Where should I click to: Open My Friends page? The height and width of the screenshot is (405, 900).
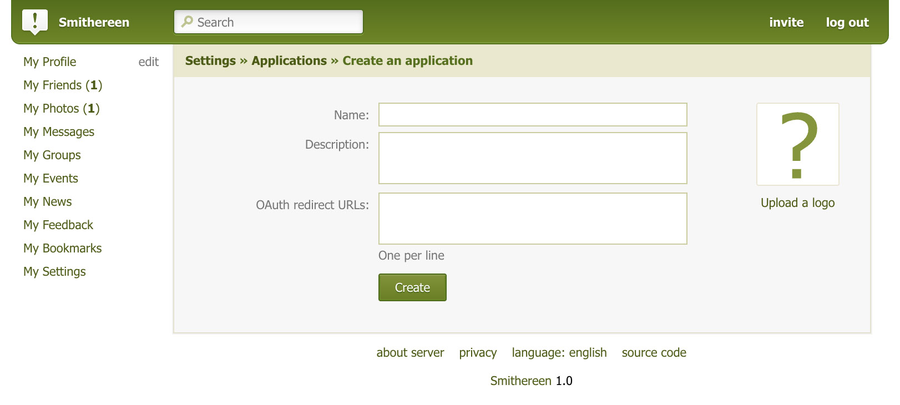click(63, 85)
